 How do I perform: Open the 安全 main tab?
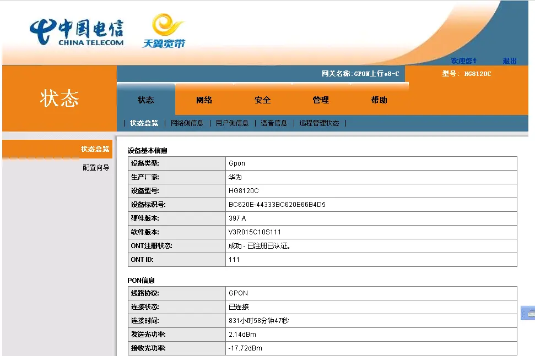262,100
